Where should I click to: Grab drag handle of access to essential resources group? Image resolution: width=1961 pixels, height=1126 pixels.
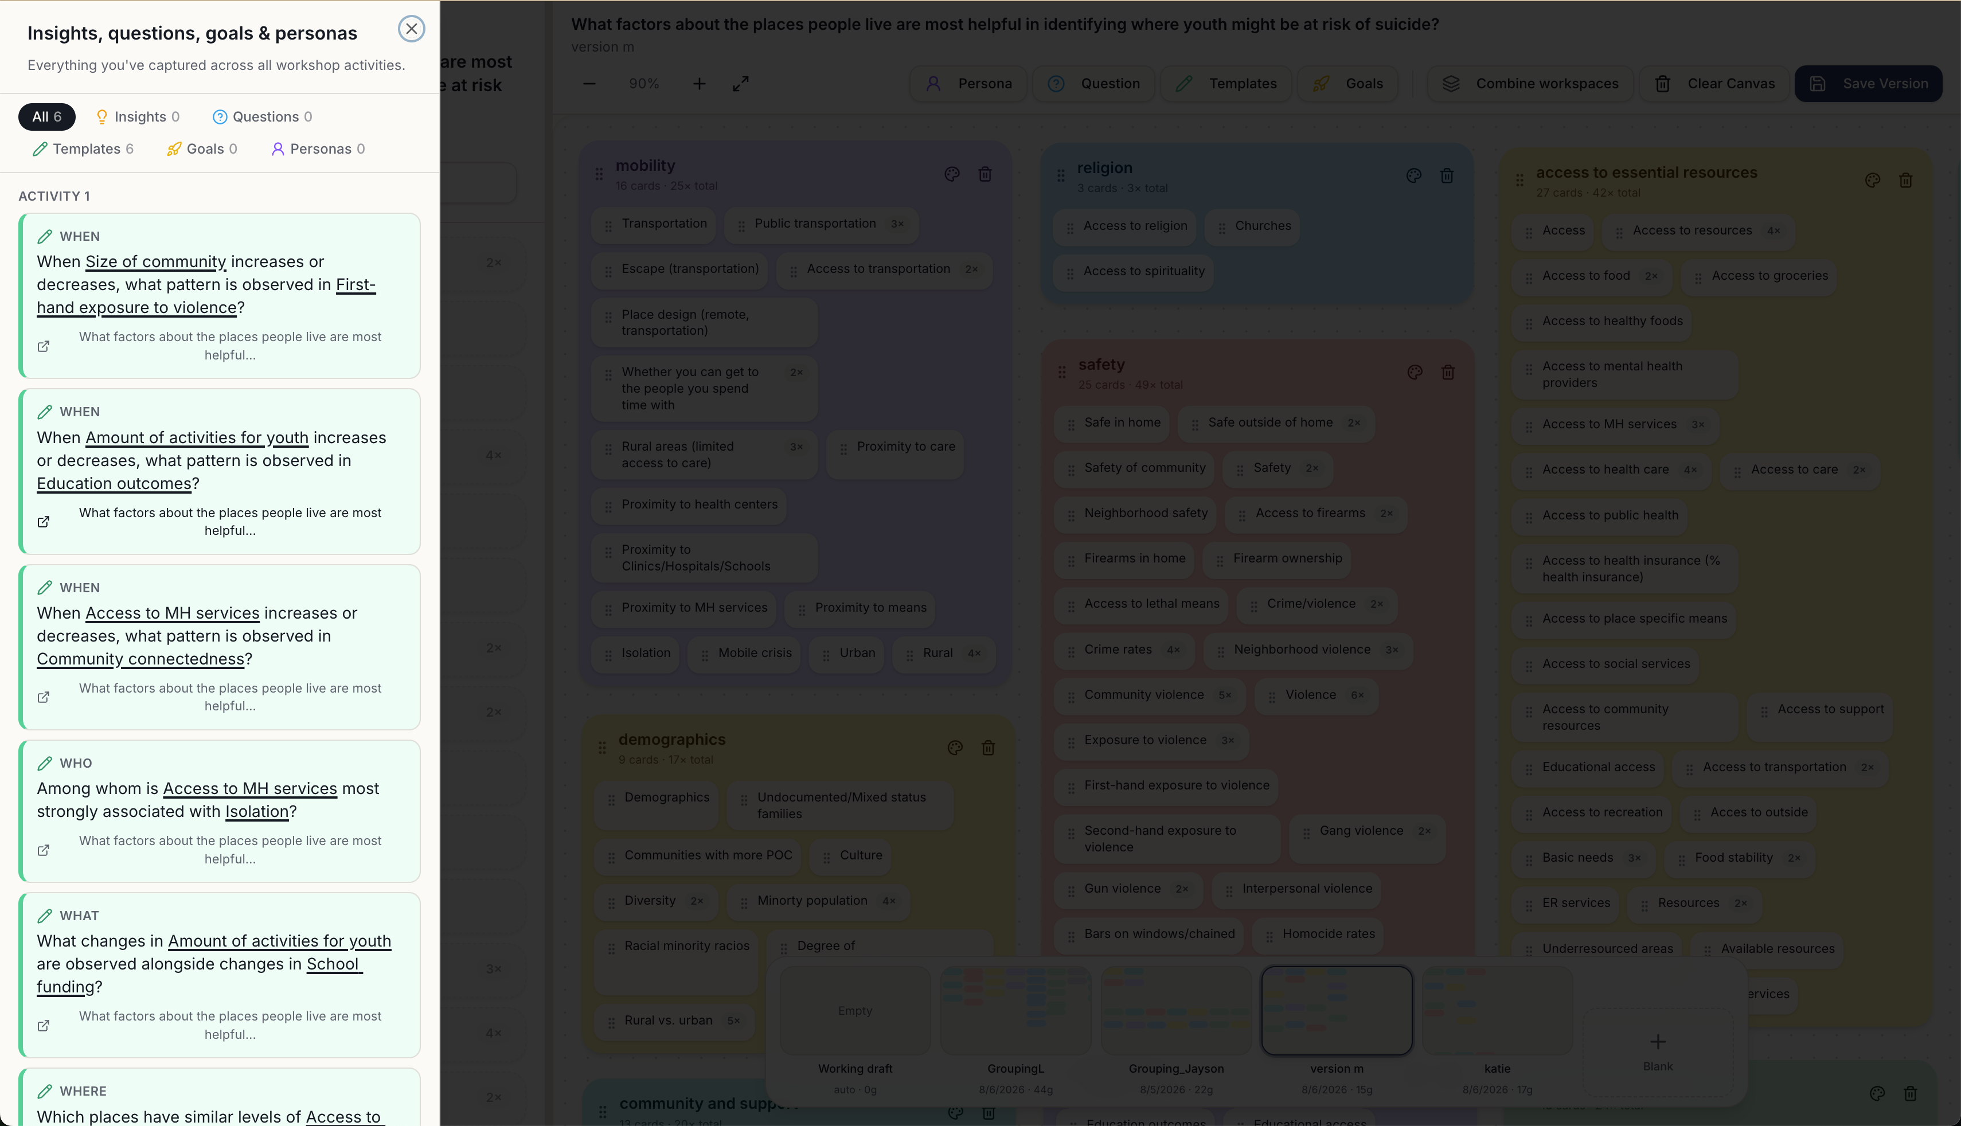1520,180
